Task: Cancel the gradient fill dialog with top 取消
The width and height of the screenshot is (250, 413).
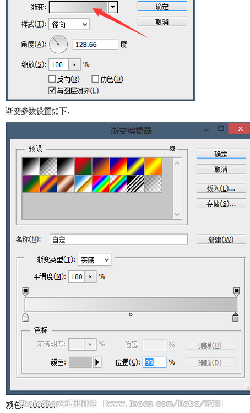Action: click(162, 21)
